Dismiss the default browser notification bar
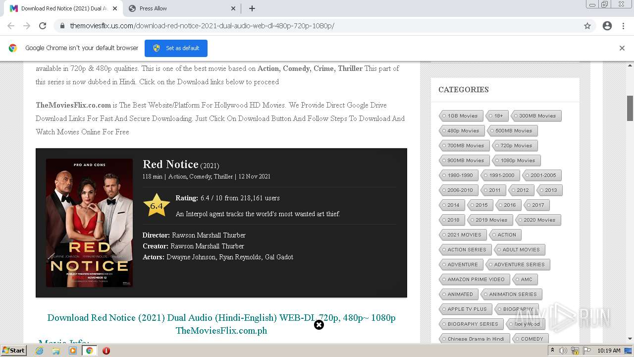 tap(622, 48)
